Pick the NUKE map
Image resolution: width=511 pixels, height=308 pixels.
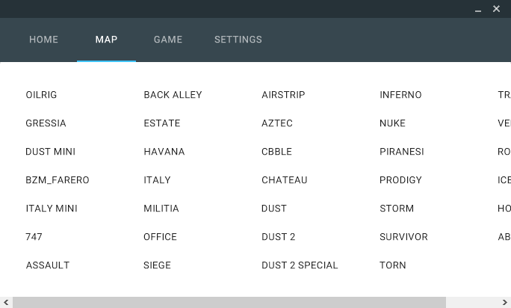point(392,123)
